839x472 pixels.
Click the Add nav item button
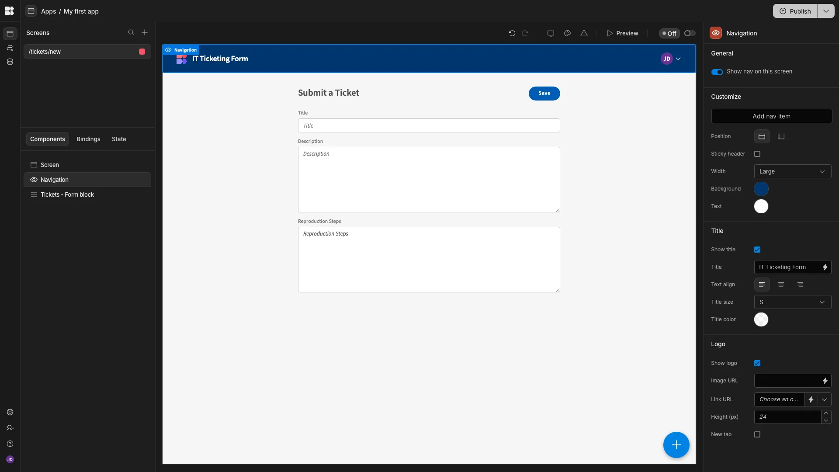click(772, 116)
